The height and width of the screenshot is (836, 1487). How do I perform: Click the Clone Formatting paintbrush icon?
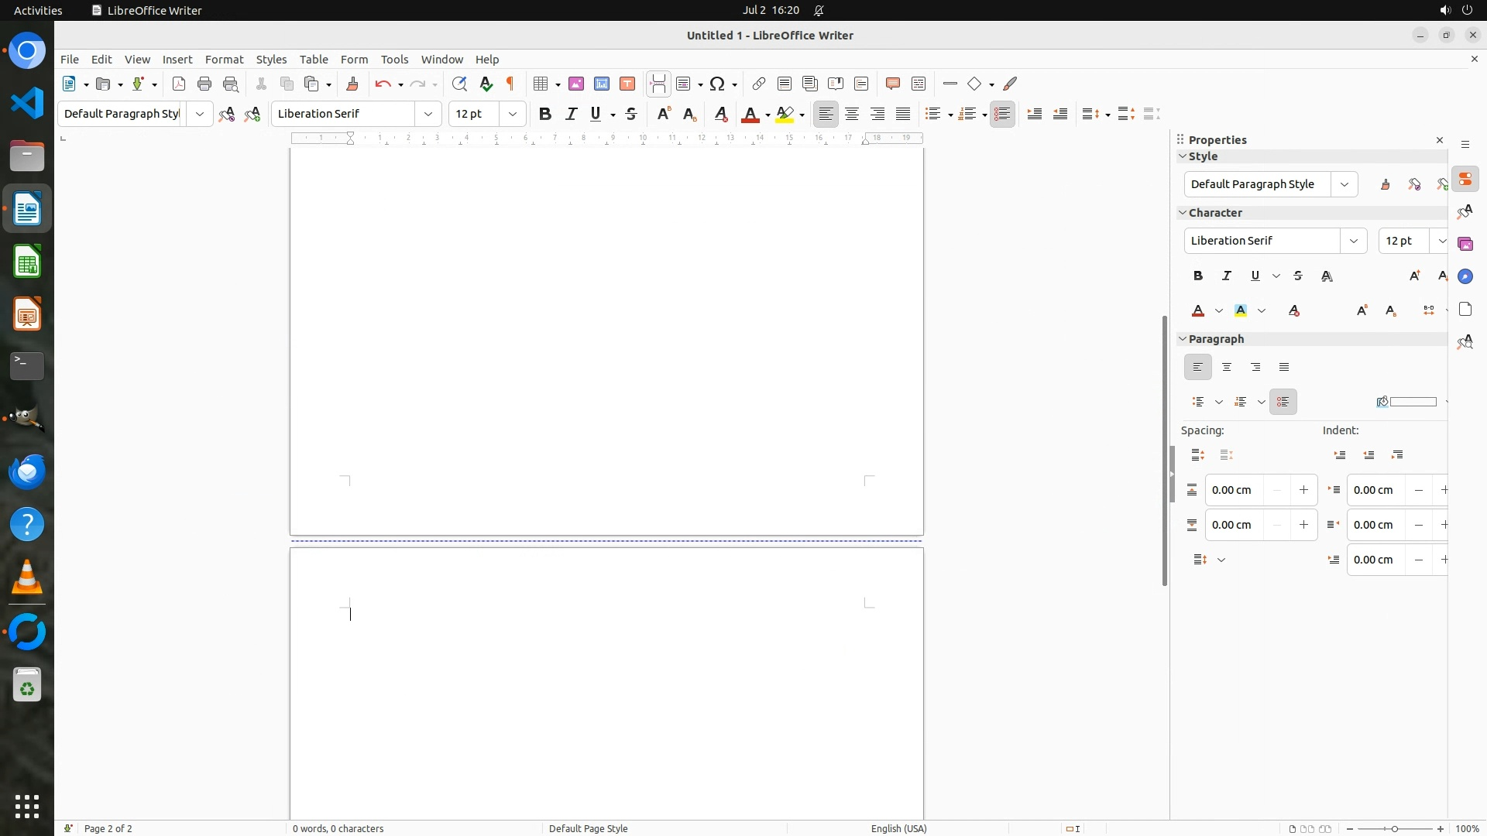click(x=352, y=84)
